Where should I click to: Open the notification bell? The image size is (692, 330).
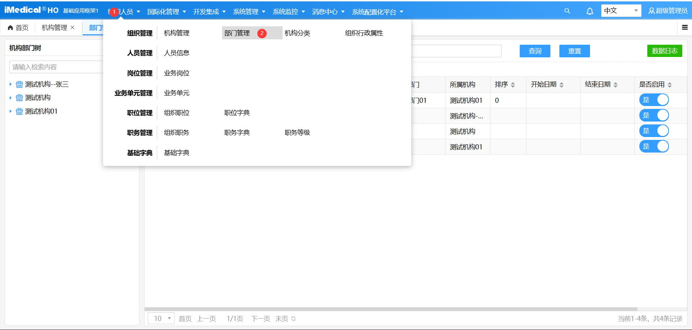click(x=590, y=11)
